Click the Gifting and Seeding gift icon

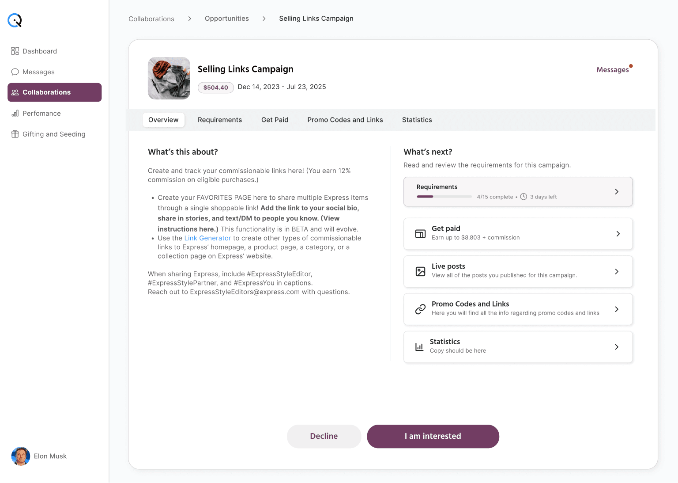tap(15, 134)
